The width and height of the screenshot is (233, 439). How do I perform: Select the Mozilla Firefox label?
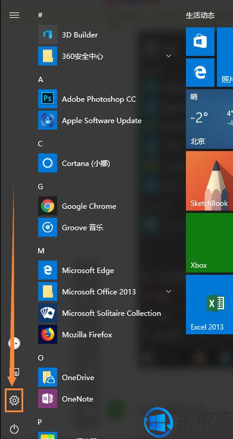[87, 334]
